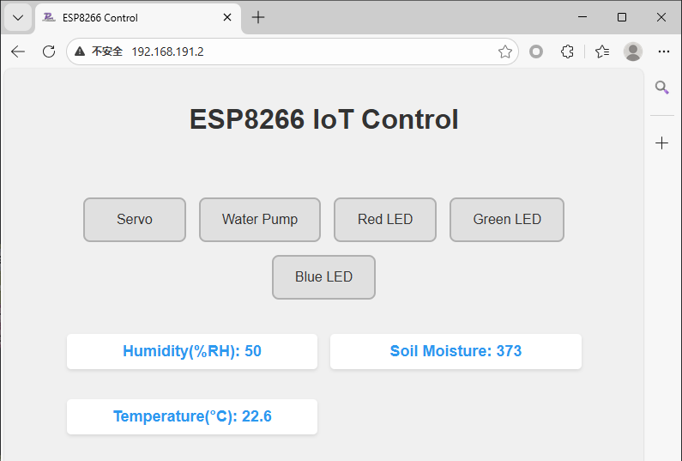This screenshot has height=461, width=682.
Task: Open the browser profile avatar
Action: 633,52
